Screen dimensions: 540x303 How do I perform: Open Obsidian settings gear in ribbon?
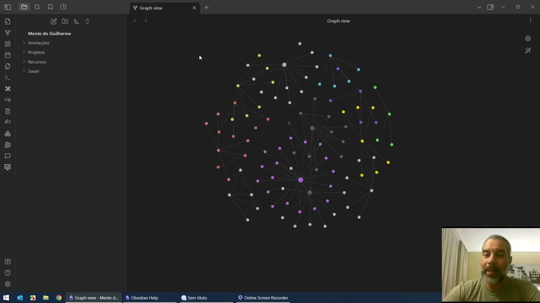click(8, 284)
